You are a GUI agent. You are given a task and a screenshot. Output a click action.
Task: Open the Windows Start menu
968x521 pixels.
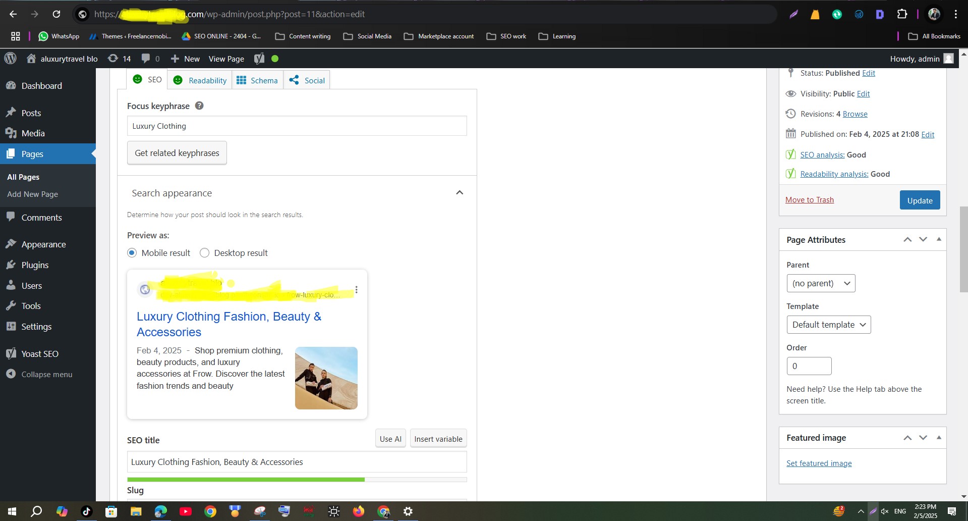click(12, 511)
